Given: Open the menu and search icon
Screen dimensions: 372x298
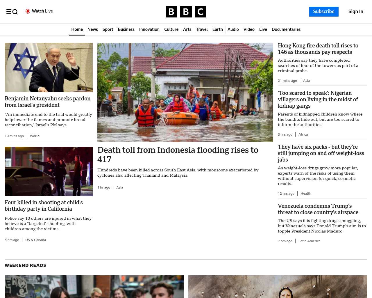Looking at the screenshot, I should click(12, 12).
